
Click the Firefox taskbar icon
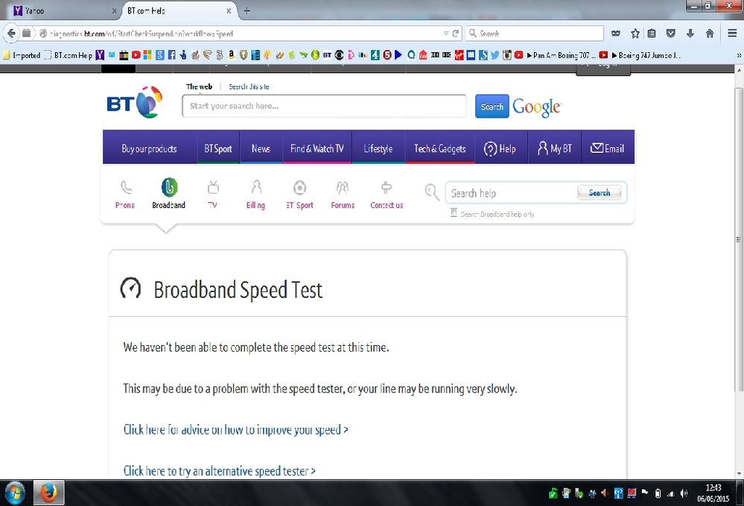coord(48,493)
